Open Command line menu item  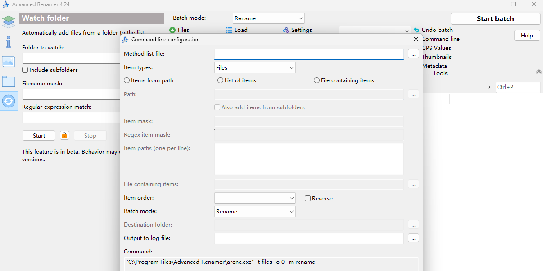[441, 39]
